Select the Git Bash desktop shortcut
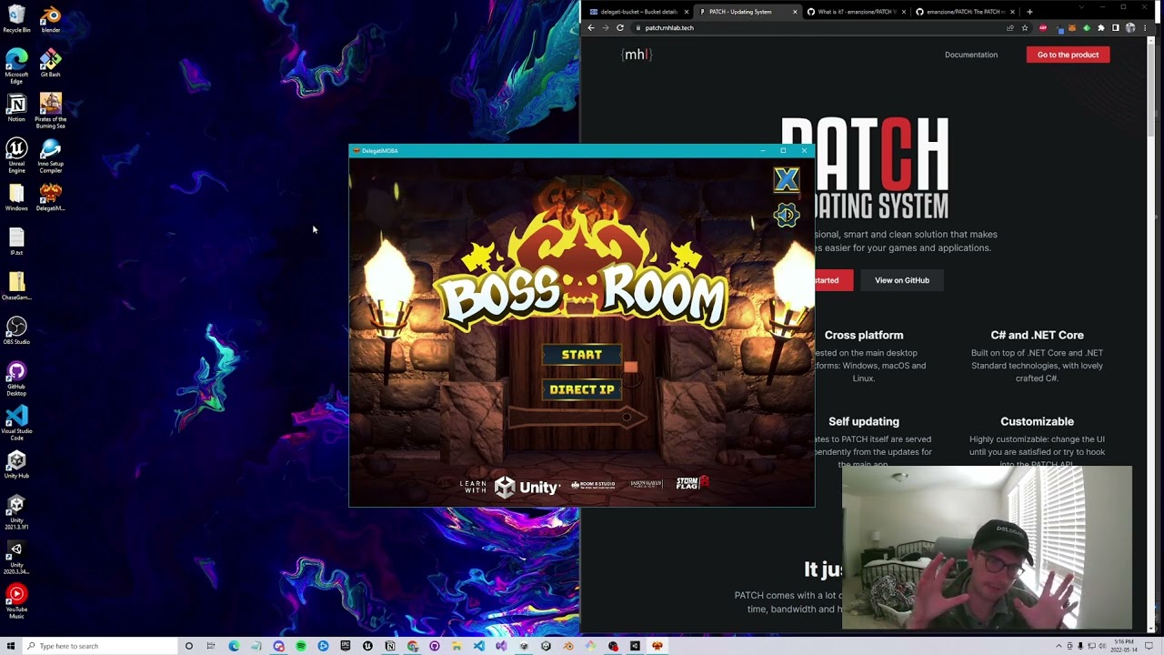Image resolution: width=1164 pixels, height=655 pixels. (50, 63)
